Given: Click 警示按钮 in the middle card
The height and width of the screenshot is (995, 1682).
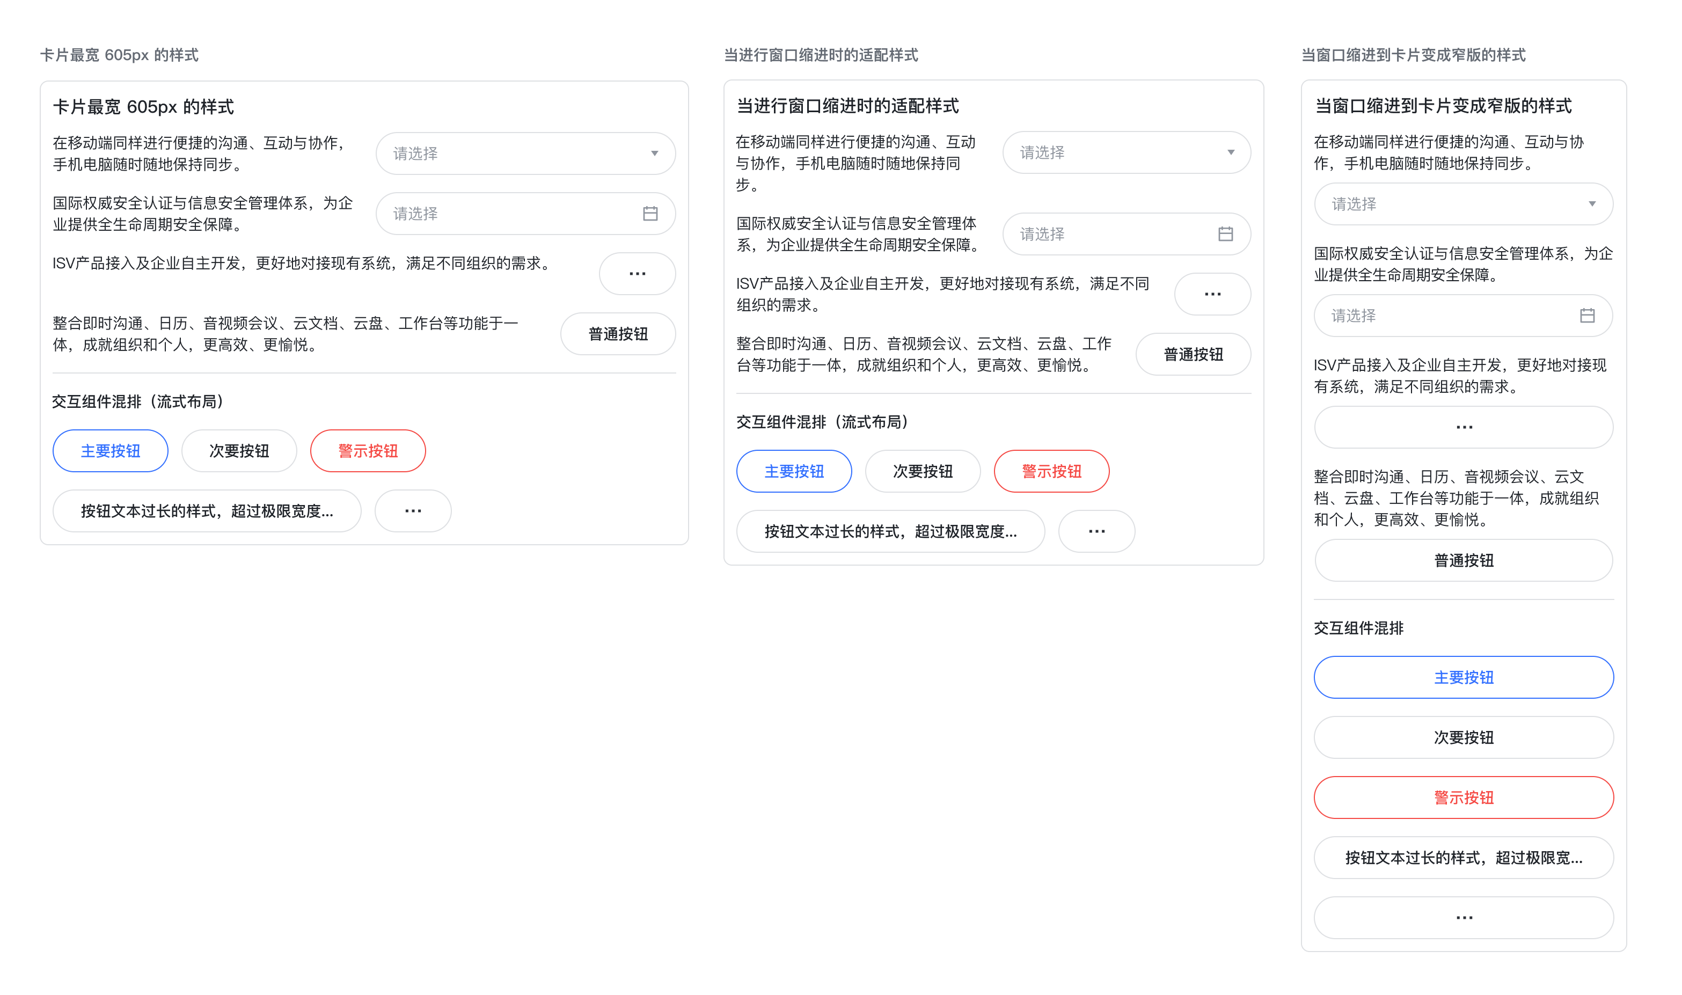Looking at the screenshot, I should click(x=1051, y=471).
